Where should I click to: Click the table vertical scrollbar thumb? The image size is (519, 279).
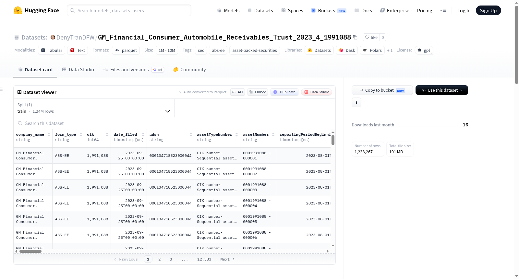coord(333,140)
